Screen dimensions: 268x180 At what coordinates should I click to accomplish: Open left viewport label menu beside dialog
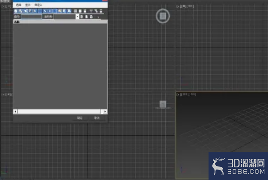tap(7, 94)
